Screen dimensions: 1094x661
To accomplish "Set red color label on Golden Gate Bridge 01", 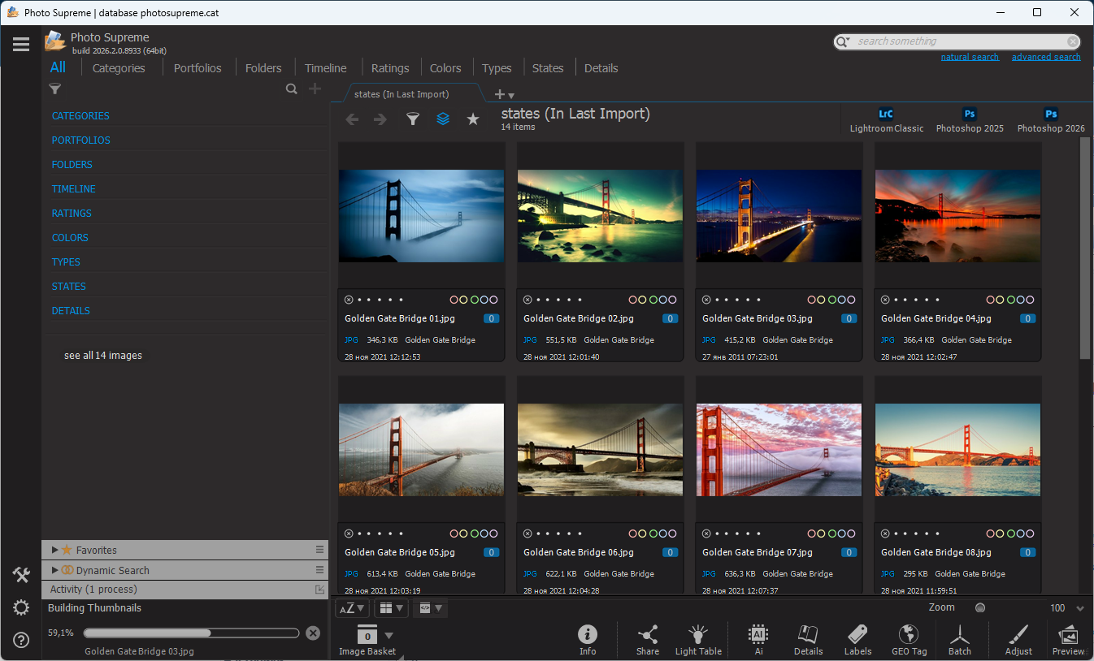I will [454, 300].
